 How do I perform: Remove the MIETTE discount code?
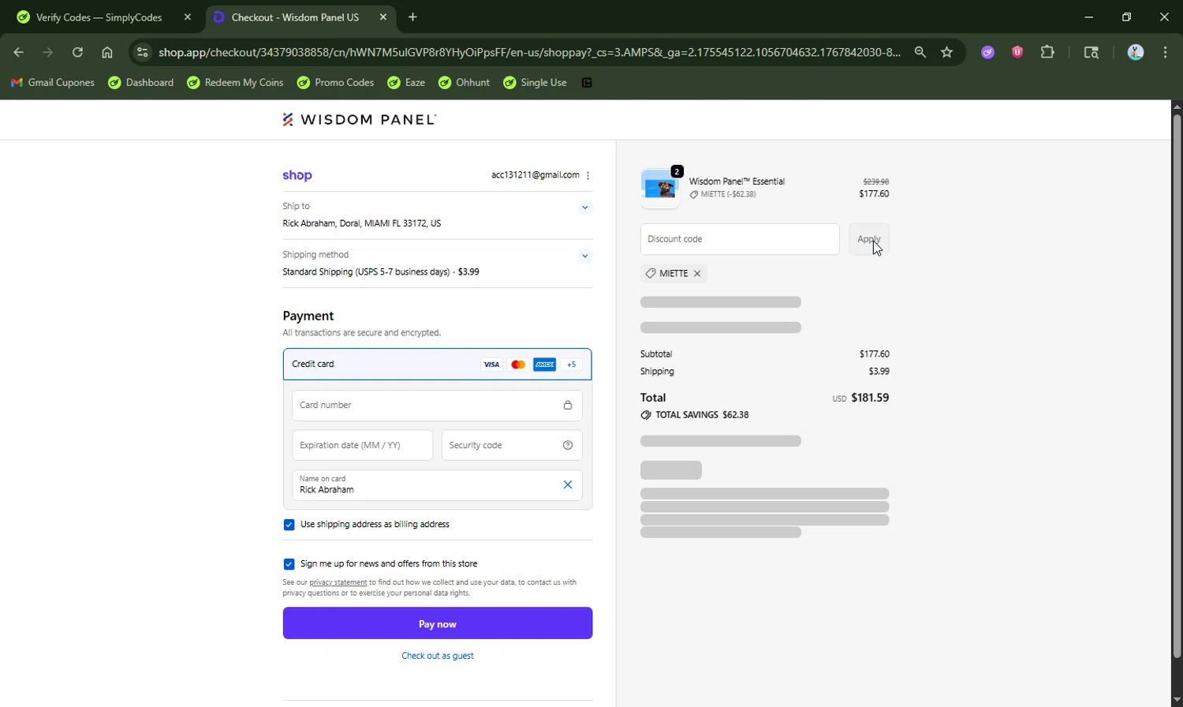coord(697,273)
